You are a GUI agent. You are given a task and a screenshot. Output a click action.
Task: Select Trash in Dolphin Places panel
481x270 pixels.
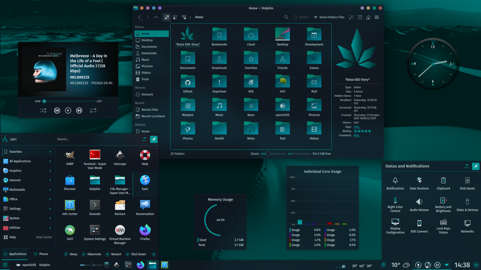tap(152, 79)
